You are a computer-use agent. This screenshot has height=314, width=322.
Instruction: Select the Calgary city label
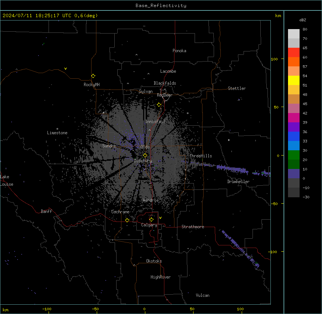[x=149, y=225]
